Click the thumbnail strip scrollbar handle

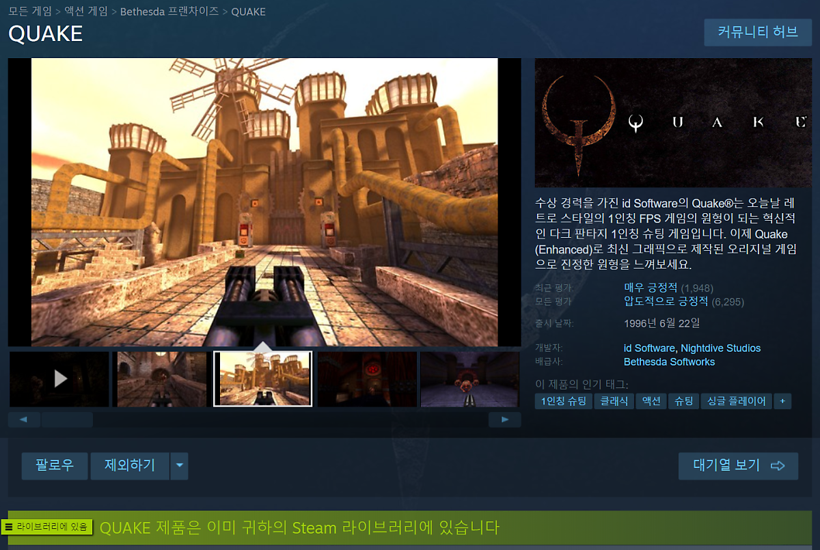(67, 420)
